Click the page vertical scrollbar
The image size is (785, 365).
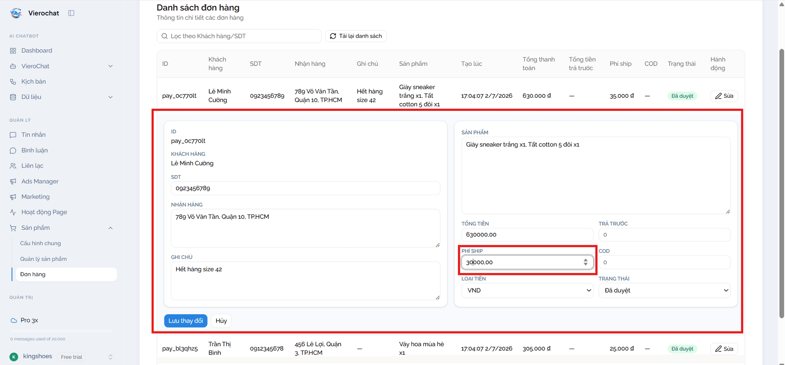tap(781, 183)
